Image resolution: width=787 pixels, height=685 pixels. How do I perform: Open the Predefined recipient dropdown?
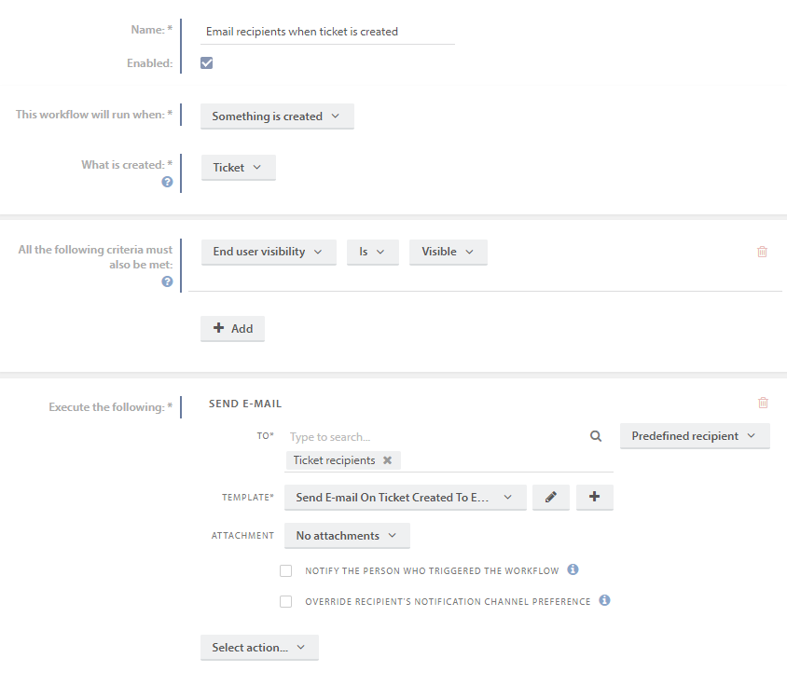[694, 435]
